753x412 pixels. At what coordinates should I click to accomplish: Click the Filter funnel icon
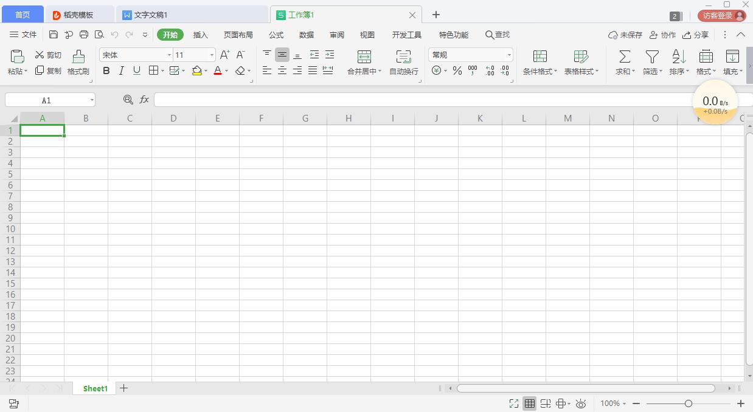point(652,57)
